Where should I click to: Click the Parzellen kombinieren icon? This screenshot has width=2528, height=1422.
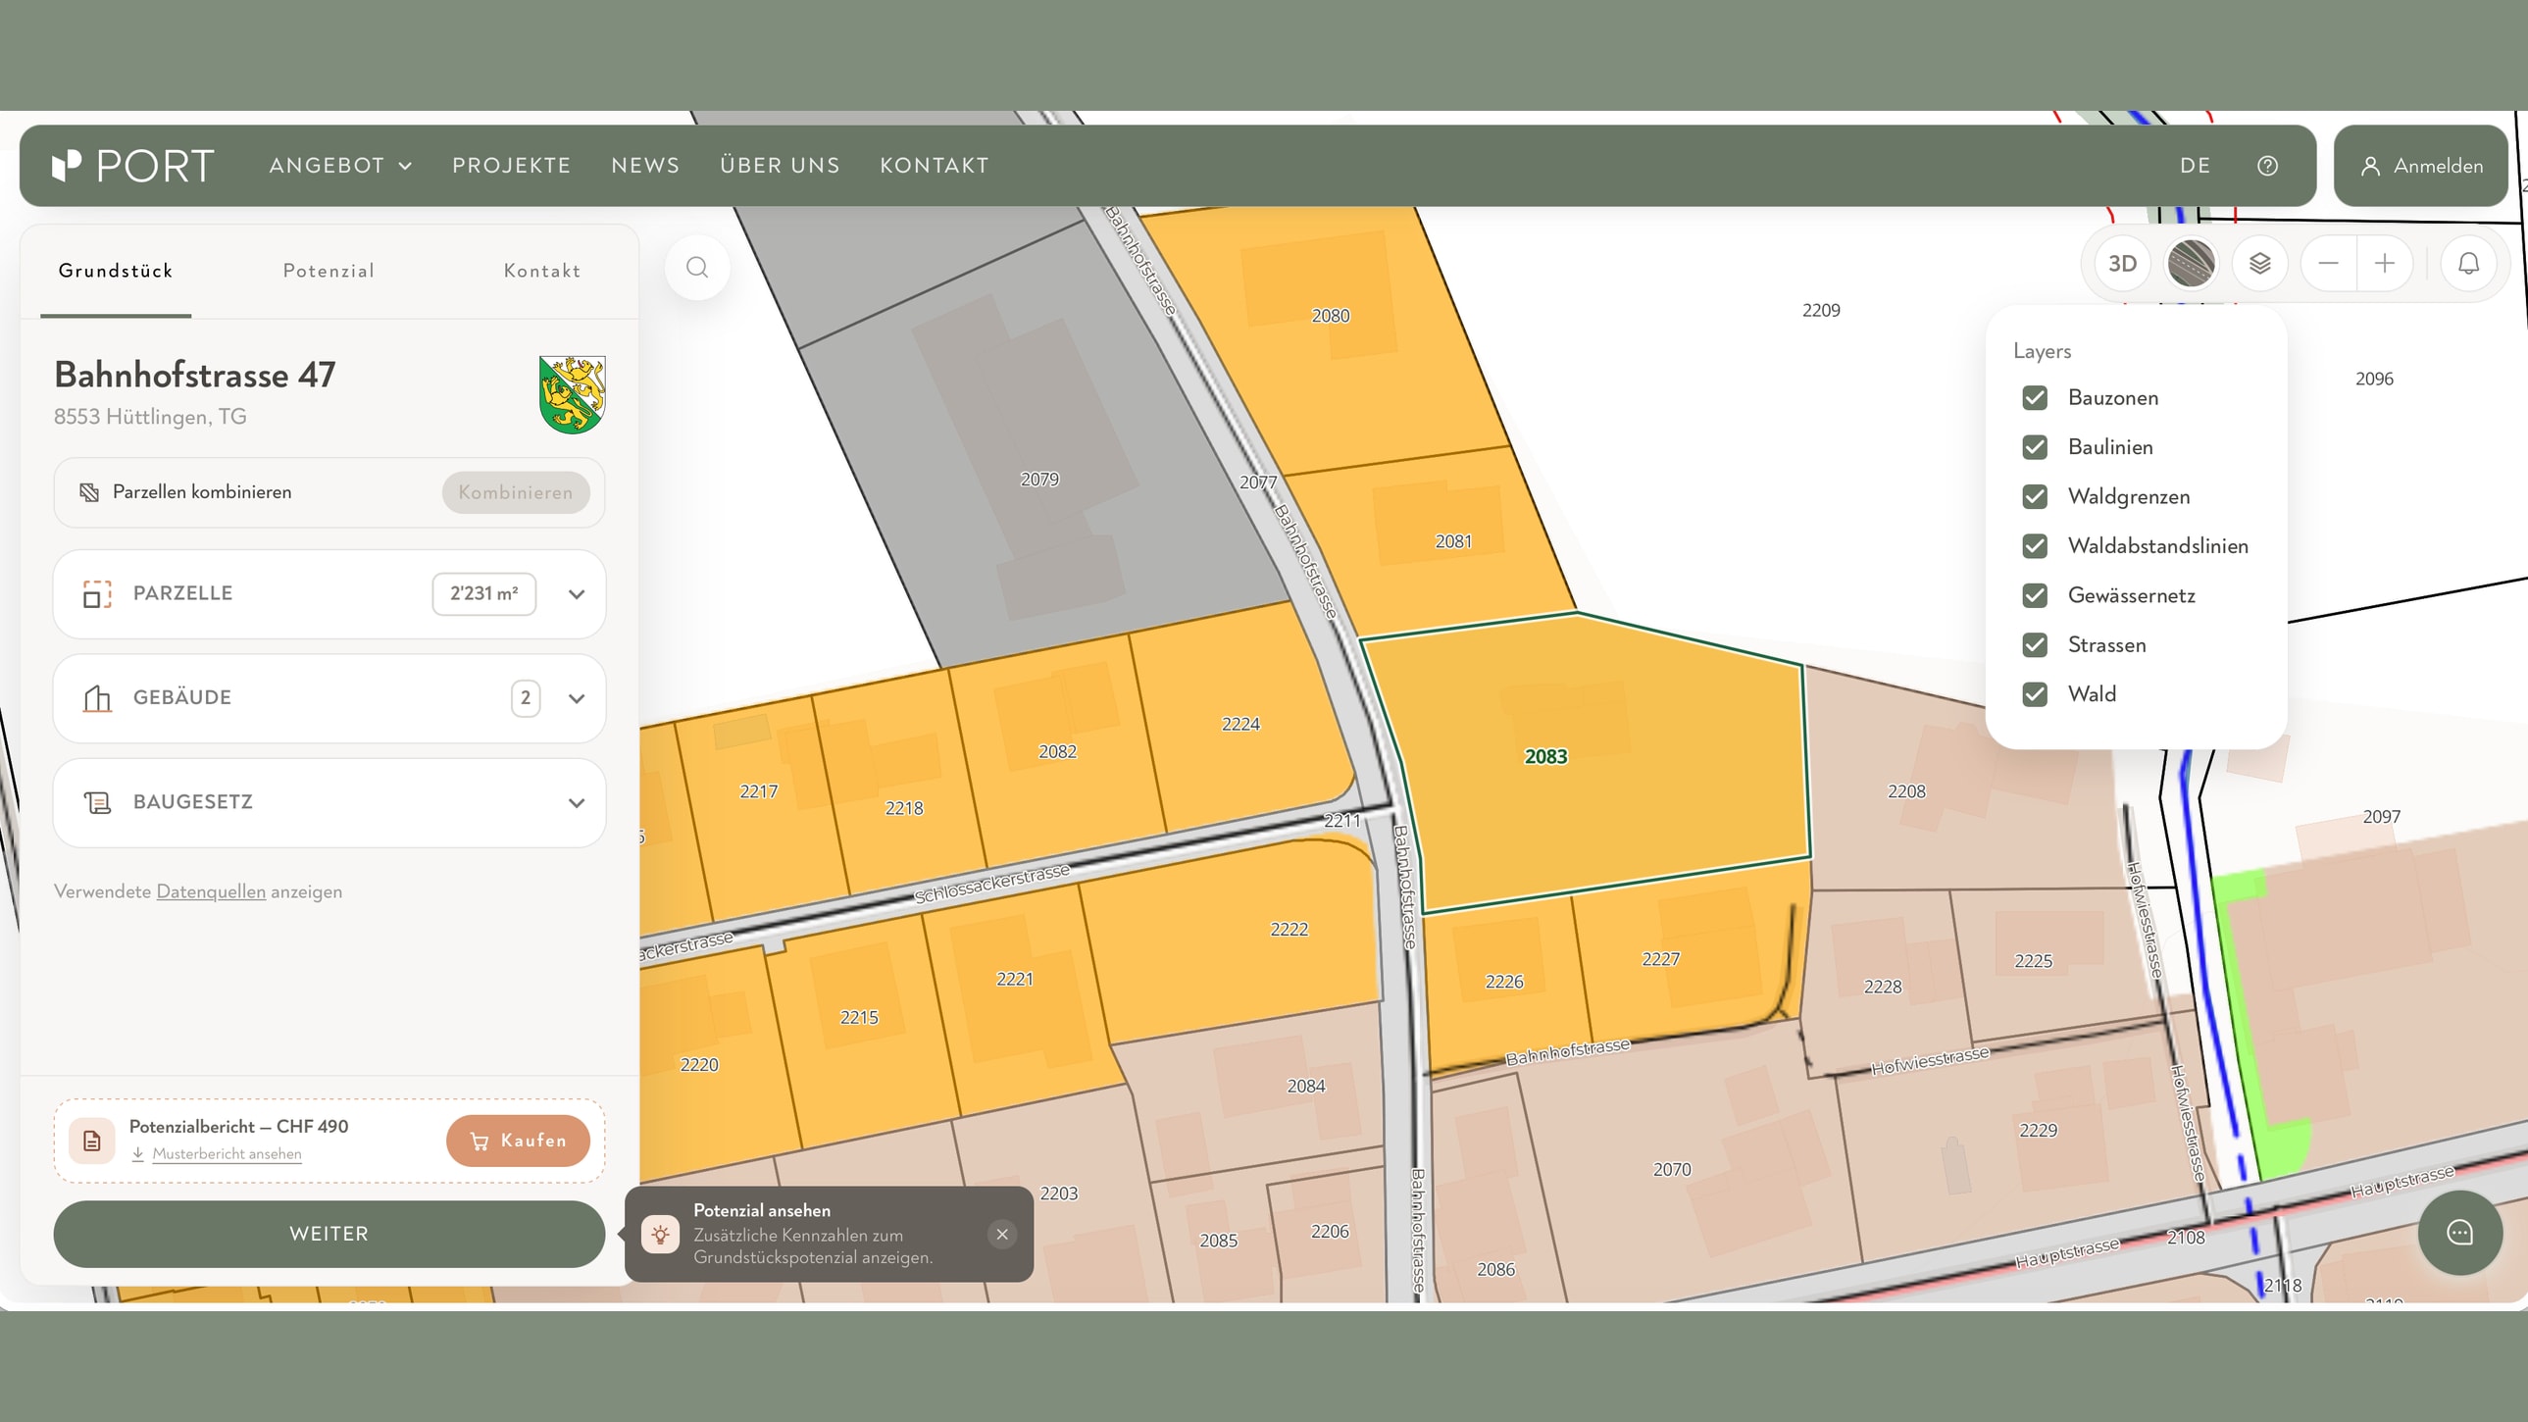click(89, 492)
